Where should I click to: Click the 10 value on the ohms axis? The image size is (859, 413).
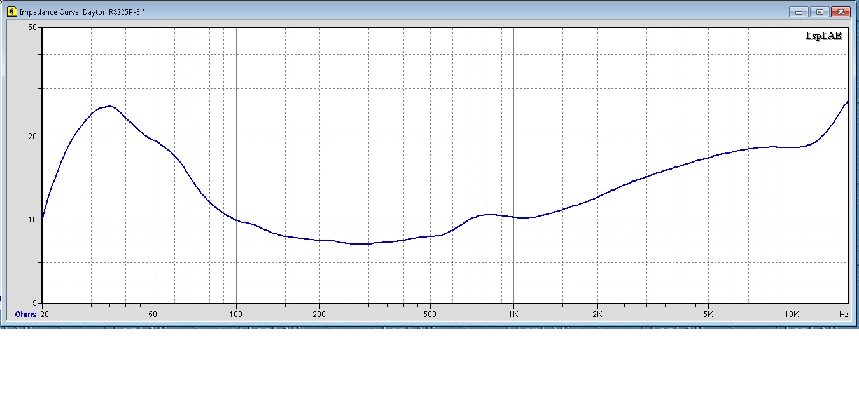pyautogui.click(x=31, y=220)
